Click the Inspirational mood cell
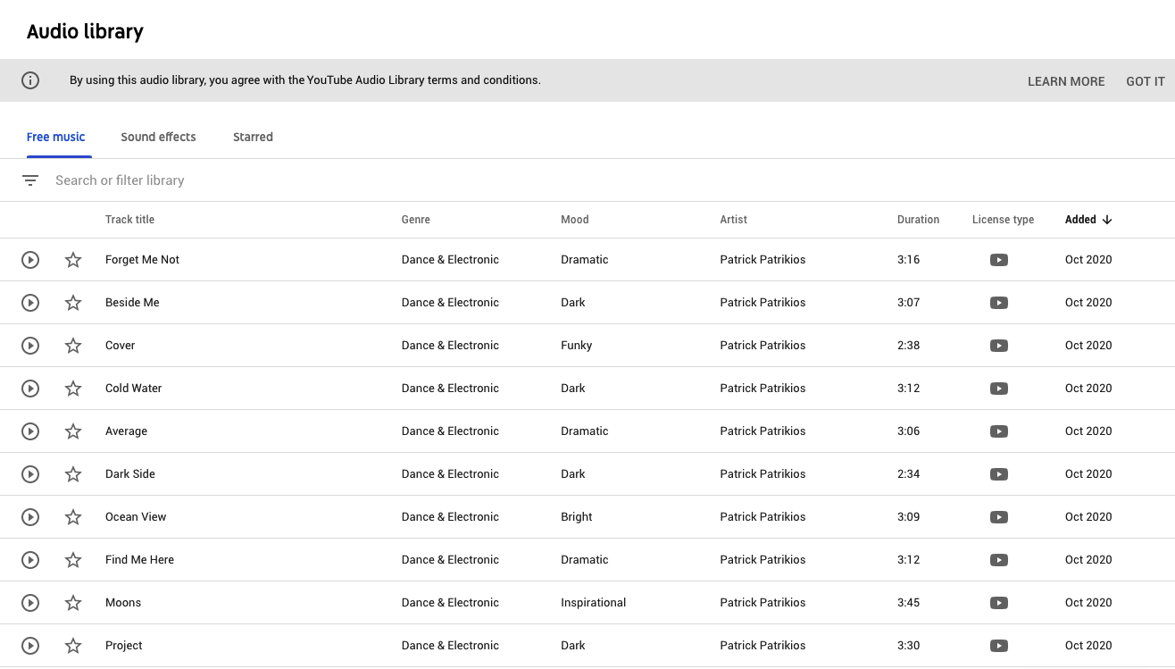This screenshot has width=1175, height=669. pos(594,603)
